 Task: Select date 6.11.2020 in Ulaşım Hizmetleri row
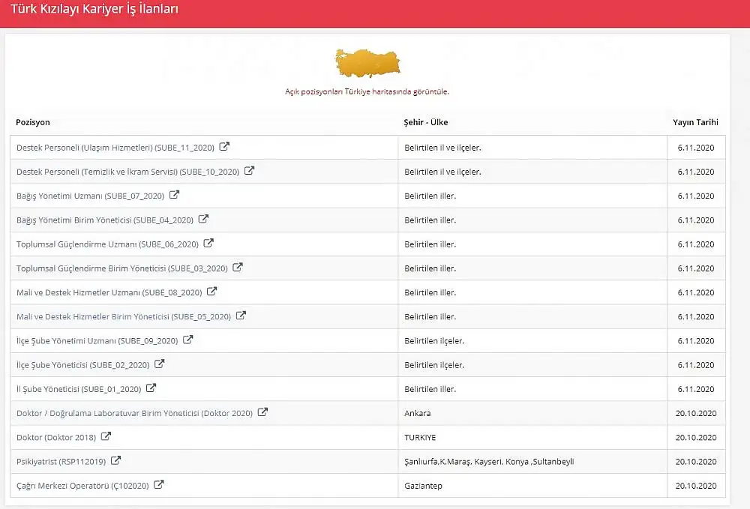coord(696,148)
